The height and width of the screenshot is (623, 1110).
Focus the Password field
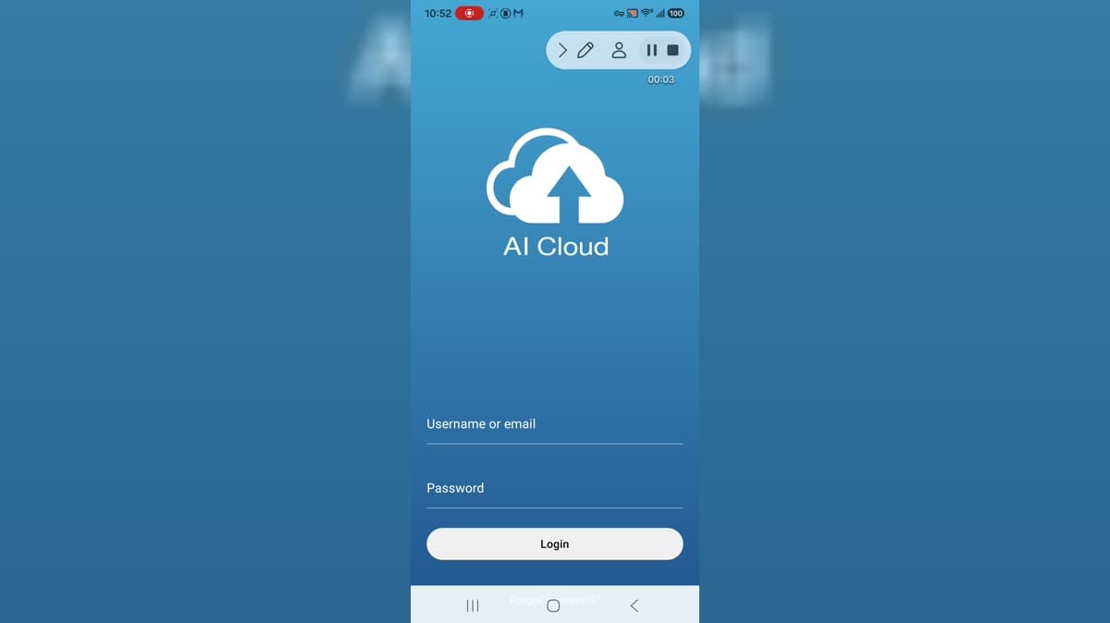coord(555,488)
